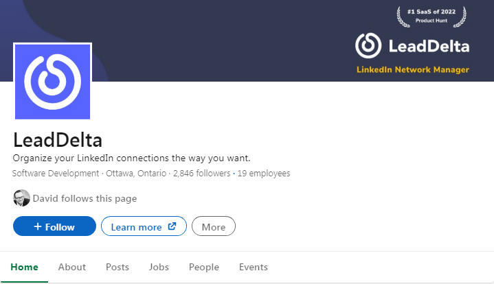Viewport: 494px width, 284px height.
Task: Click the LeadDelta company name heading
Action: pyautogui.click(x=58, y=140)
